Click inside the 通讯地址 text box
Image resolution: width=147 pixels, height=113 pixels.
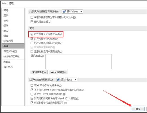(x=79, y=62)
